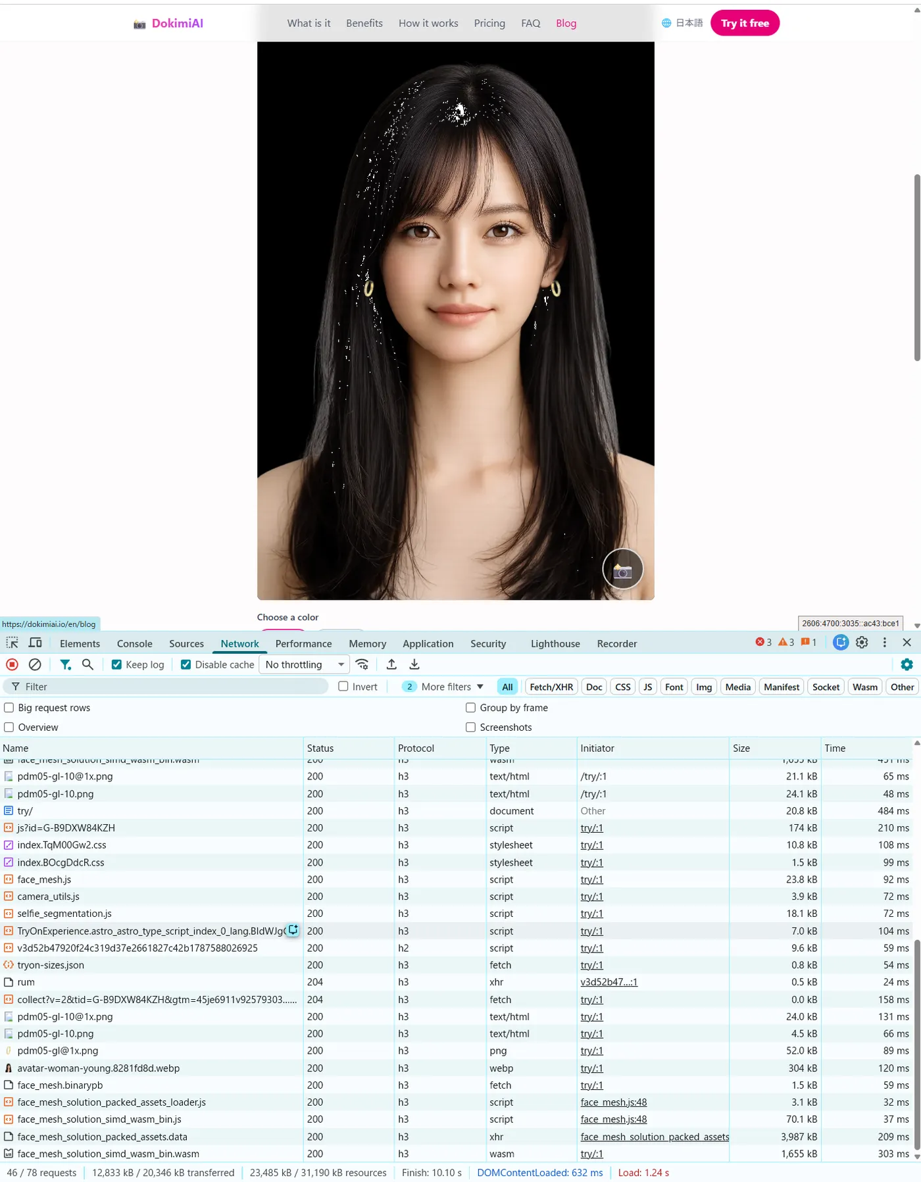
Task: Switch to the Elements tab
Action: click(80, 644)
